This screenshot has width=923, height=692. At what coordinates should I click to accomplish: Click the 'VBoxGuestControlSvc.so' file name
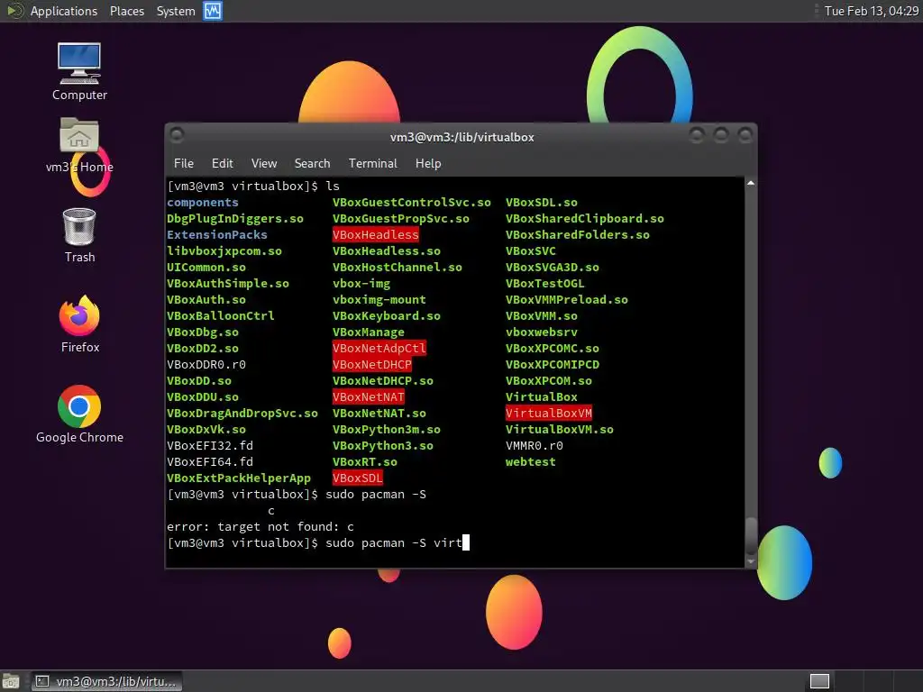point(411,203)
